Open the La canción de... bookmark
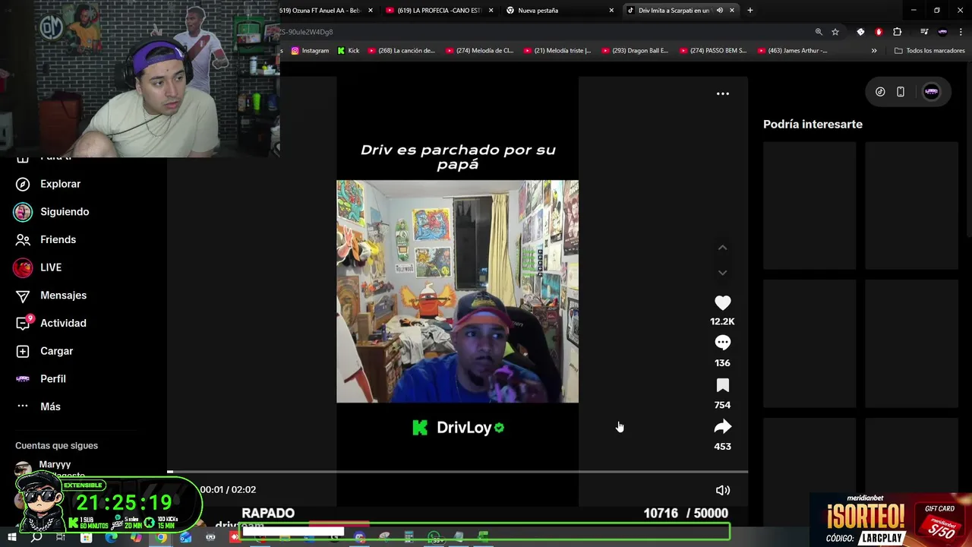Image resolution: width=972 pixels, height=547 pixels. coord(402,51)
